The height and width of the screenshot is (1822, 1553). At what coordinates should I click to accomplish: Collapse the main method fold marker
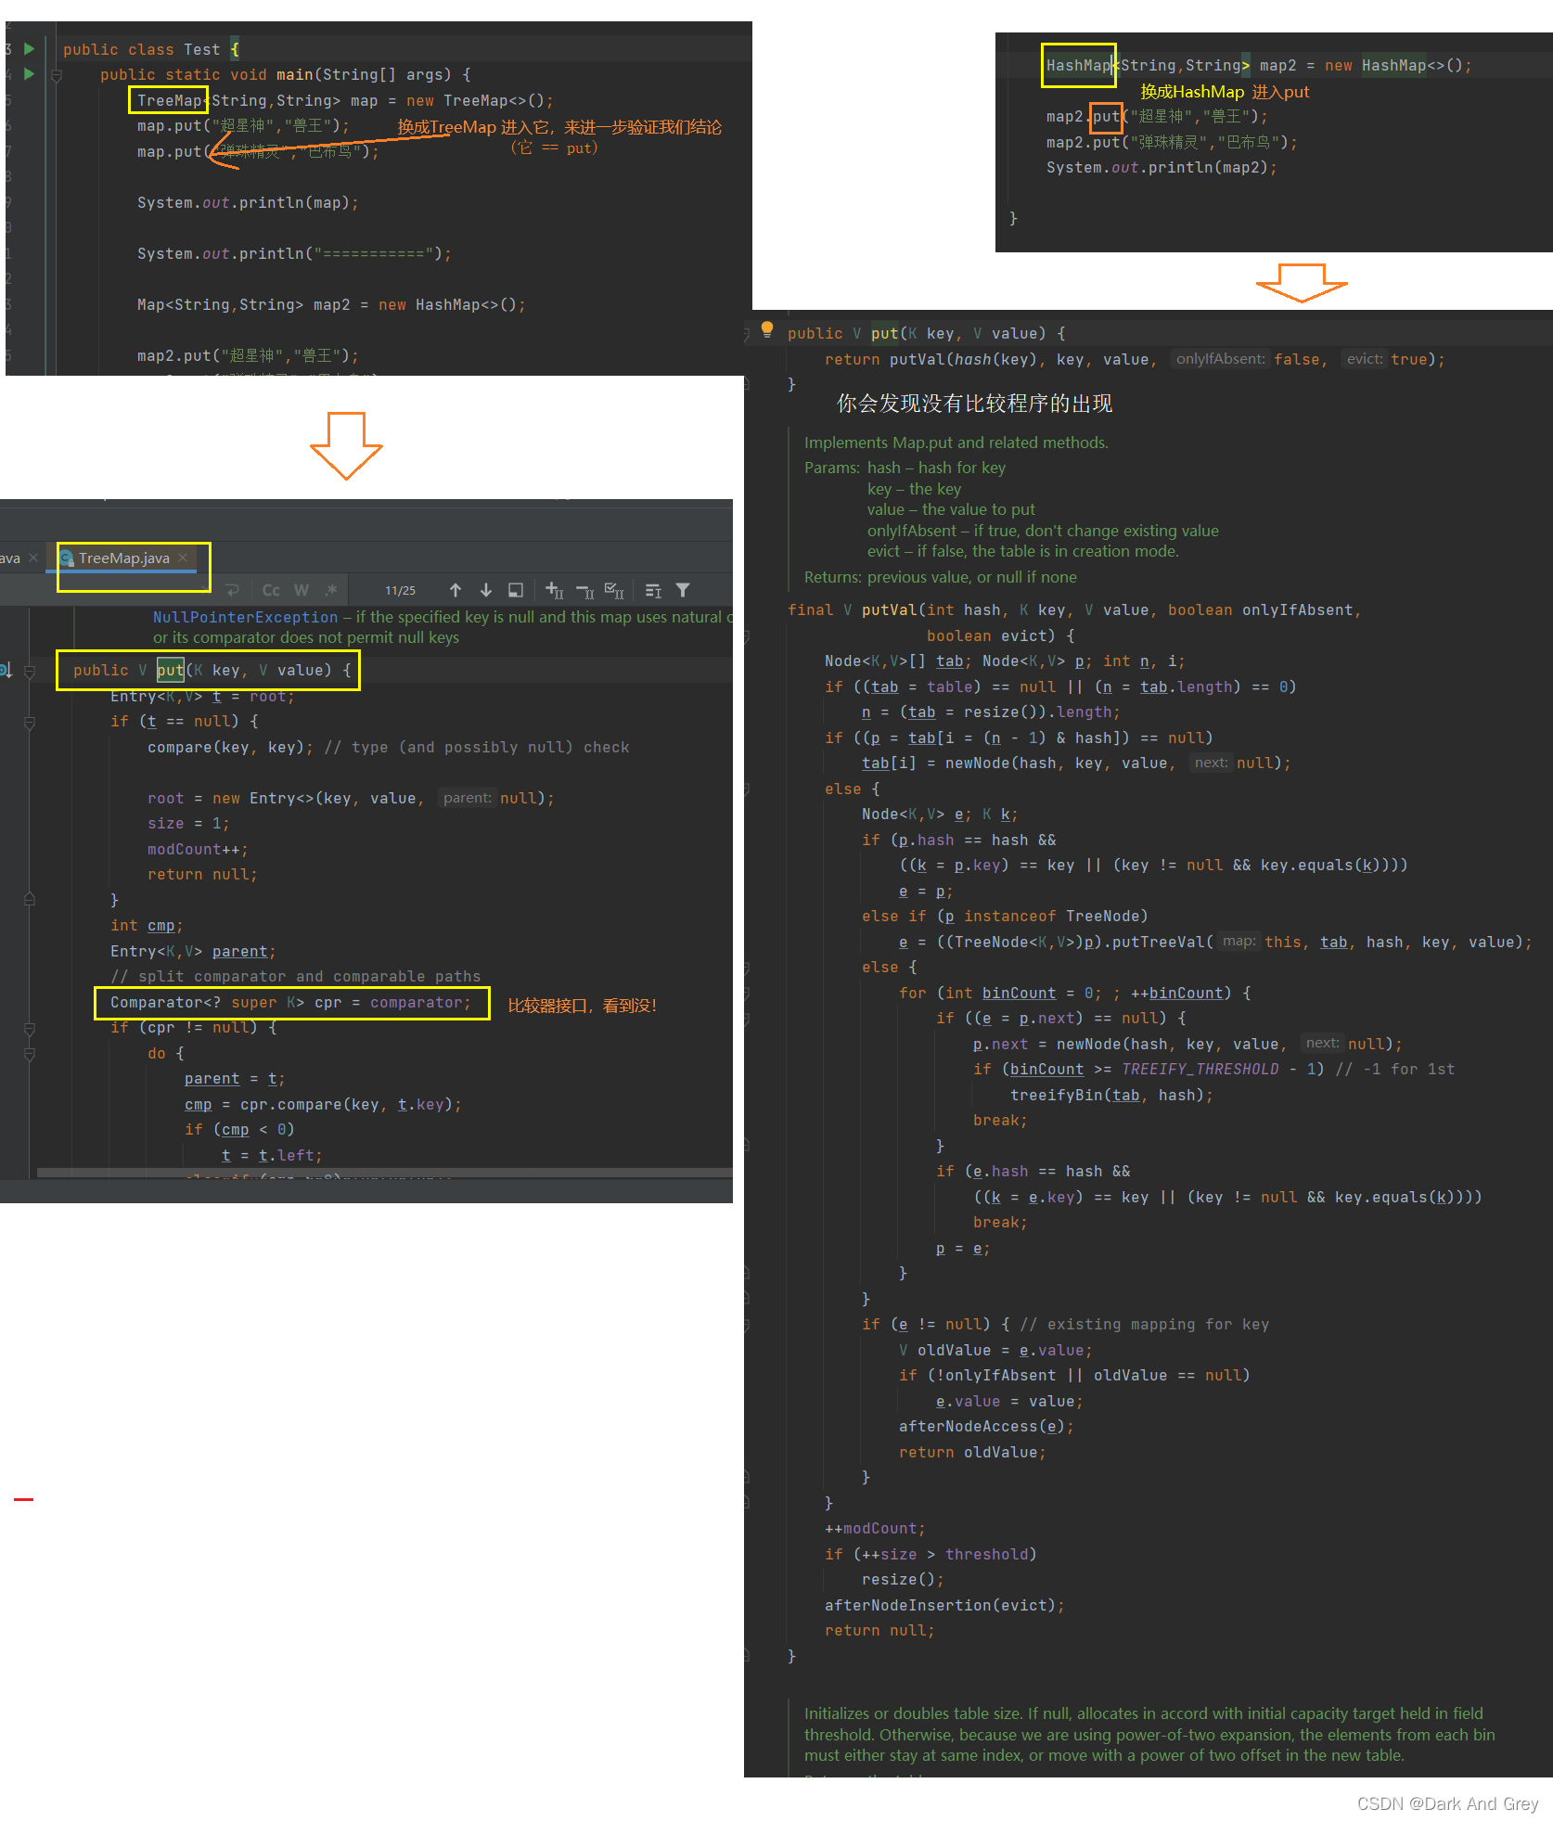(56, 75)
